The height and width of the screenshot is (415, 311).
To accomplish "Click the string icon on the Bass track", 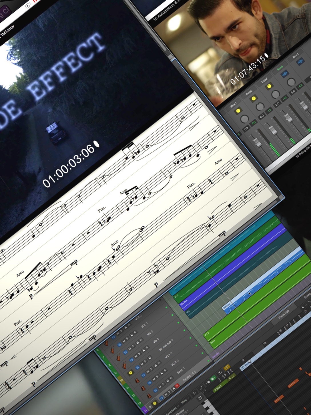I will [149, 396].
